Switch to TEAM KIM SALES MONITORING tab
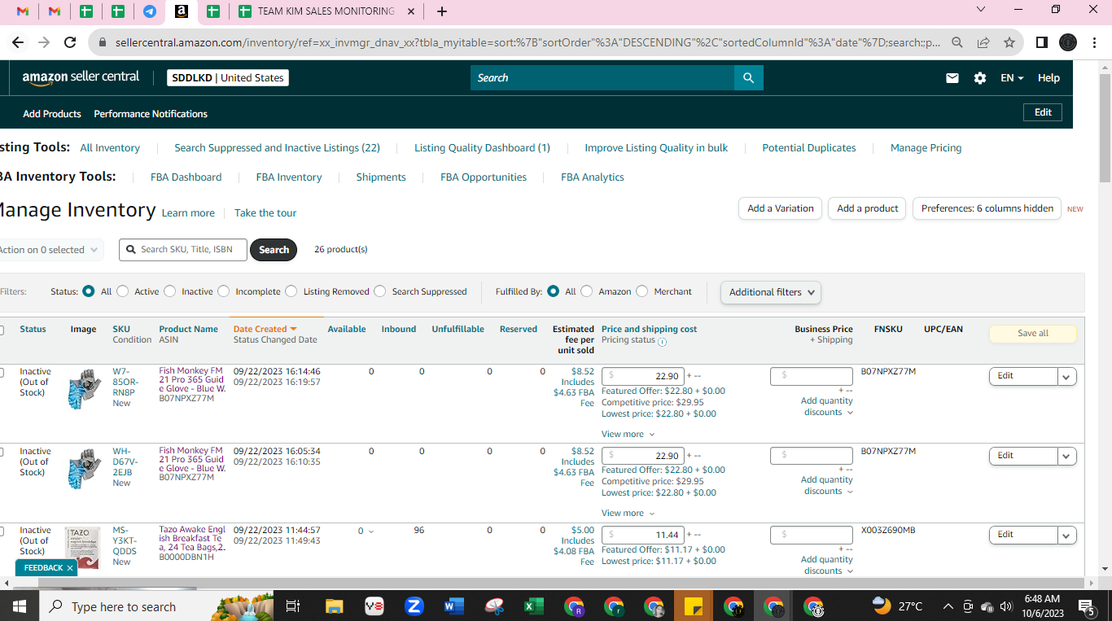 (x=326, y=11)
